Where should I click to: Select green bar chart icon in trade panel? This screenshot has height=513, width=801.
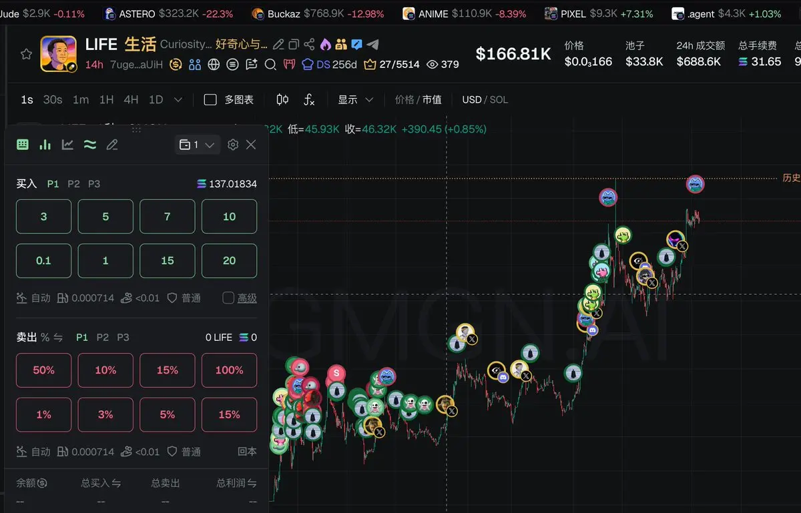45,144
